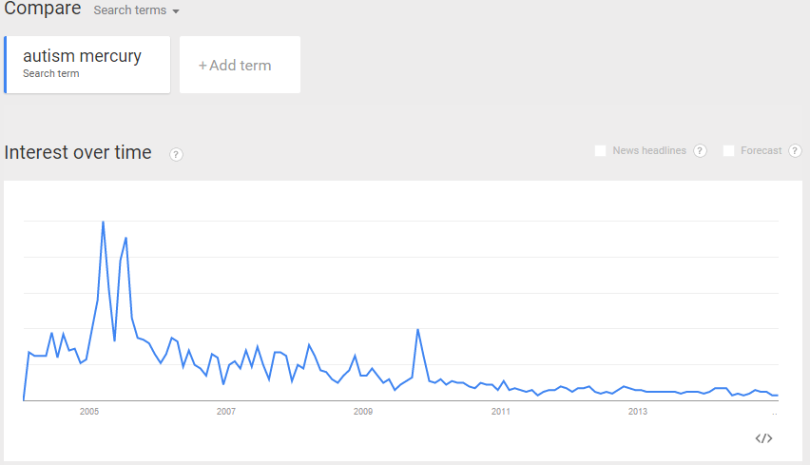This screenshot has width=810, height=465.
Task: Click the late-2009 spike on the graph
Action: pos(417,330)
